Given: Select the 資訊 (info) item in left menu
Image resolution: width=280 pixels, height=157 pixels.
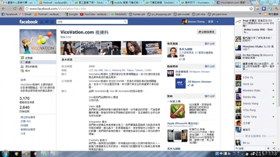Looking at the screenshot, I should tap(38, 62).
